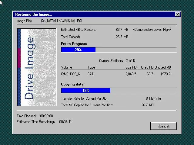Click the 'Estimated MB to Restore:' label

click(x=79, y=30)
